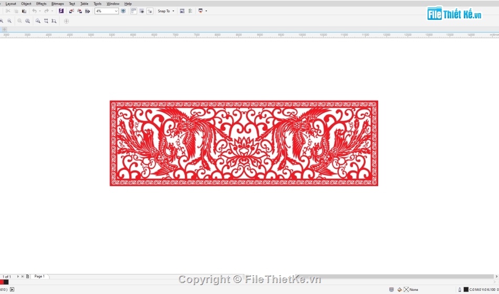Expand the Redo history dropdown arrow
Viewport: 499px width, 294px height.
[x=52, y=11]
